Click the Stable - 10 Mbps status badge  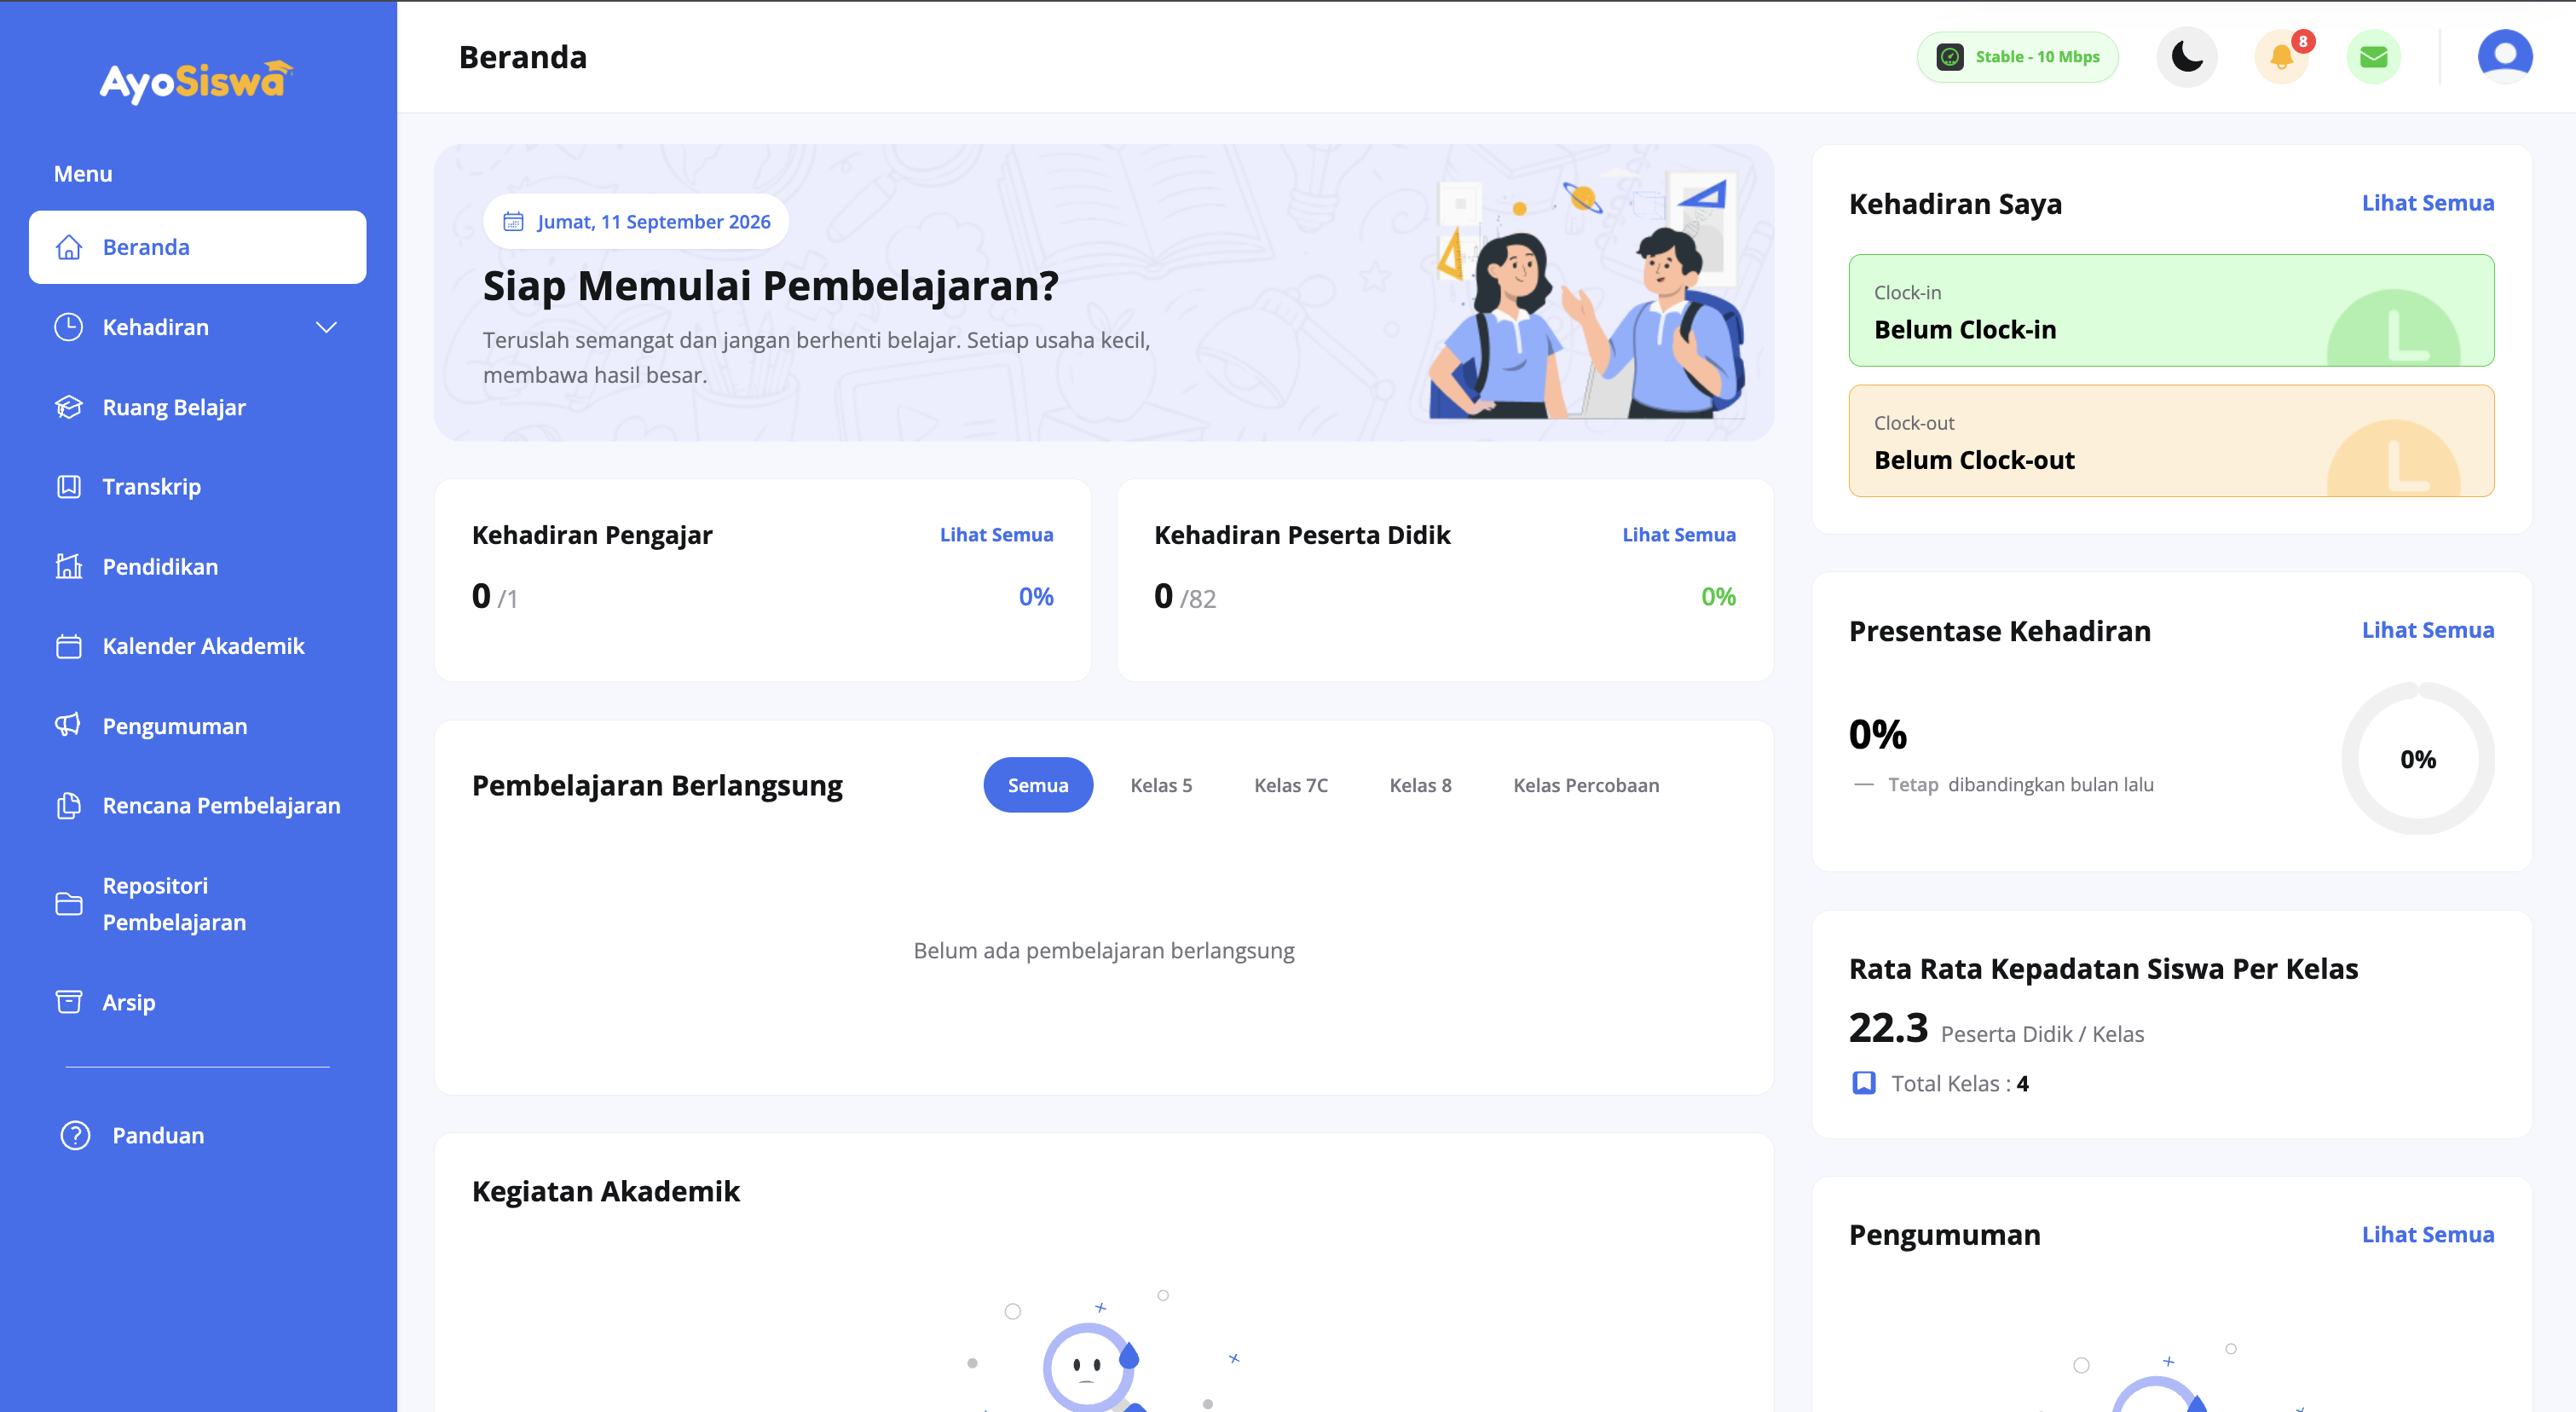tap(2018, 57)
